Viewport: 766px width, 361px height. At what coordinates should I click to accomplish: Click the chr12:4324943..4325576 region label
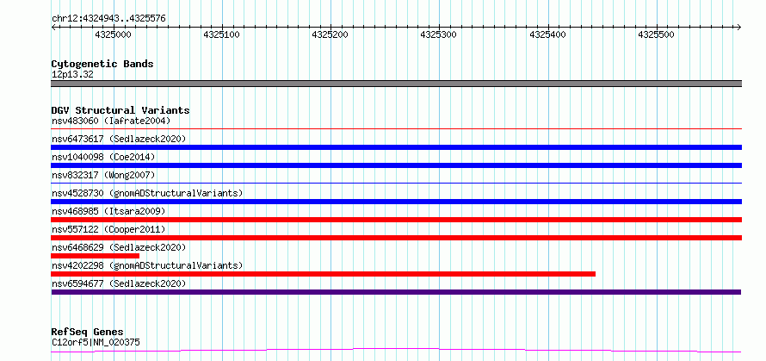[x=108, y=19]
